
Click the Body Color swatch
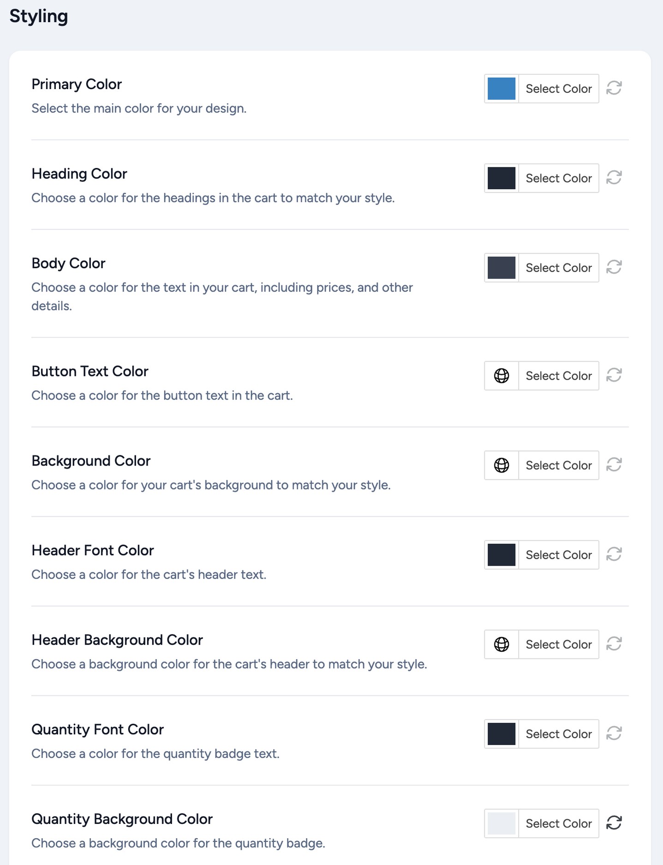pyautogui.click(x=502, y=268)
